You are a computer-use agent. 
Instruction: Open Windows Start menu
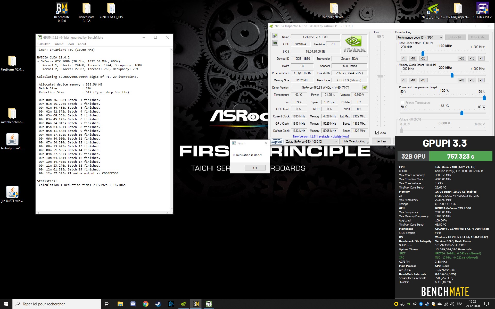tap(6, 304)
